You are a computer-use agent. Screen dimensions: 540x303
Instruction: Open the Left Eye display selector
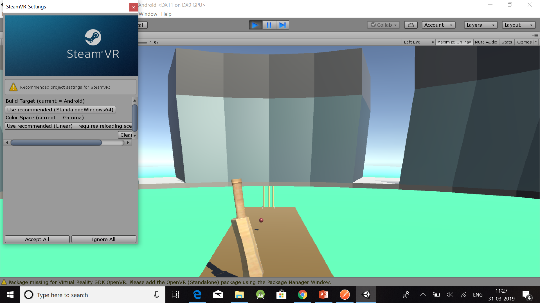pos(418,42)
